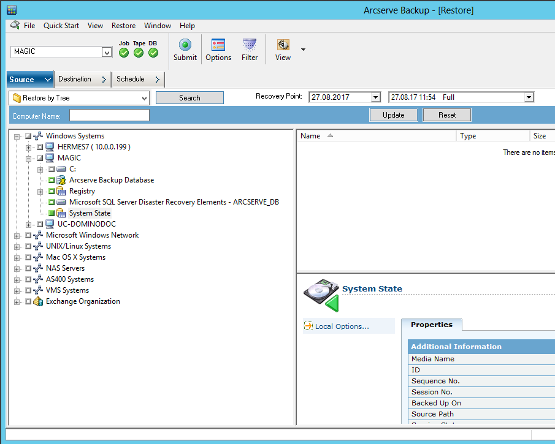Click the UC-DOMINODOC computer icon
This screenshot has width=555, height=444.
50,224
